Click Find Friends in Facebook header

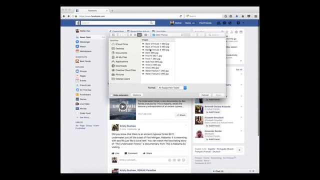click(x=205, y=23)
